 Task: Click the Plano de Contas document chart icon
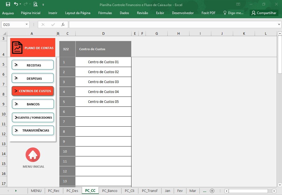tap(17, 48)
